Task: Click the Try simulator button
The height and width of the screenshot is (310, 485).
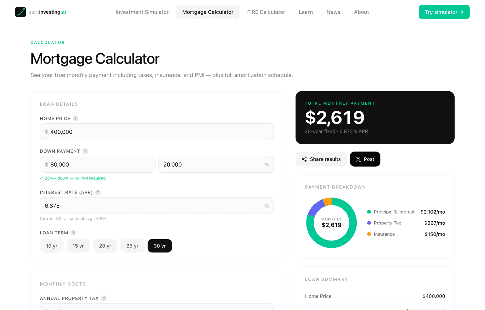Action: coord(444,12)
